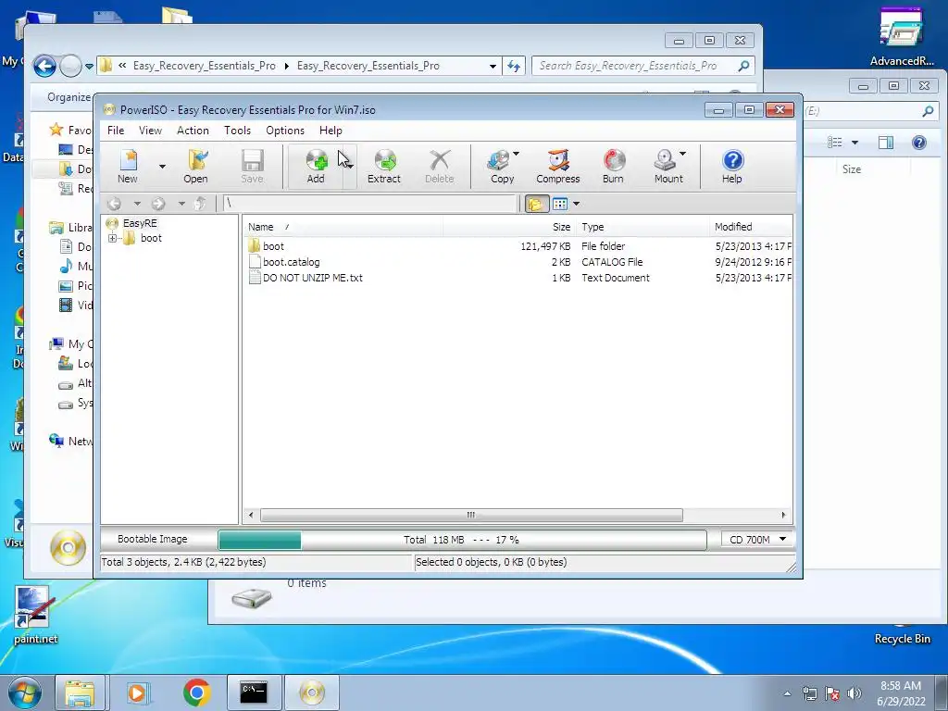
Task: Select DO NOT UNZIP ME.txt file
Action: pyautogui.click(x=313, y=278)
